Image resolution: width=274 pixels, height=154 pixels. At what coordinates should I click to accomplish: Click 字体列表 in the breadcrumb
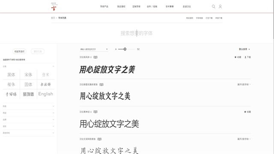pos(62,18)
